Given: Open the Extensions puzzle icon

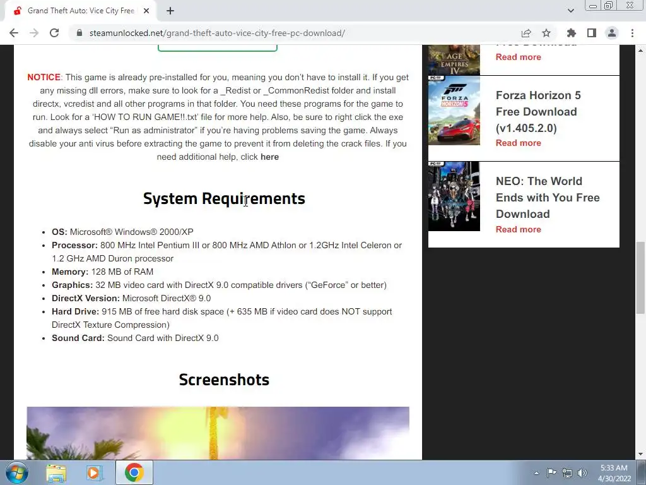Looking at the screenshot, I should click(x=571, y=33).
